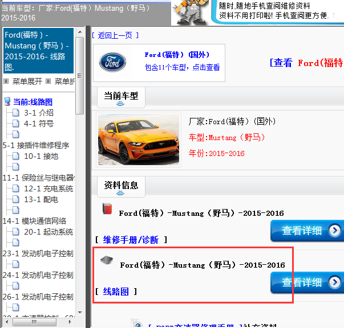
Task: Click the text 年份:2015-2016
Action: coord(217,153)
